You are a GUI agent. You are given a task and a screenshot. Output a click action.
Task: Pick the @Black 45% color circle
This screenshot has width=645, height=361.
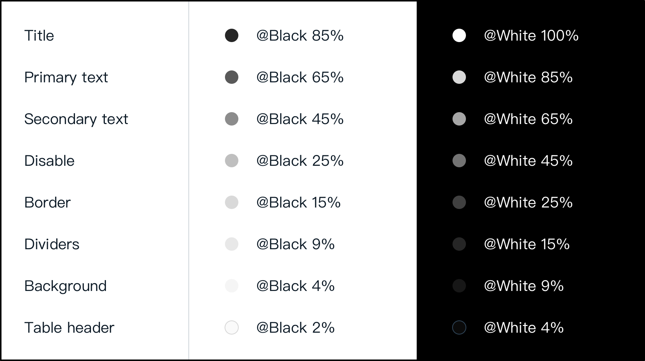click(x=232, y=119)
